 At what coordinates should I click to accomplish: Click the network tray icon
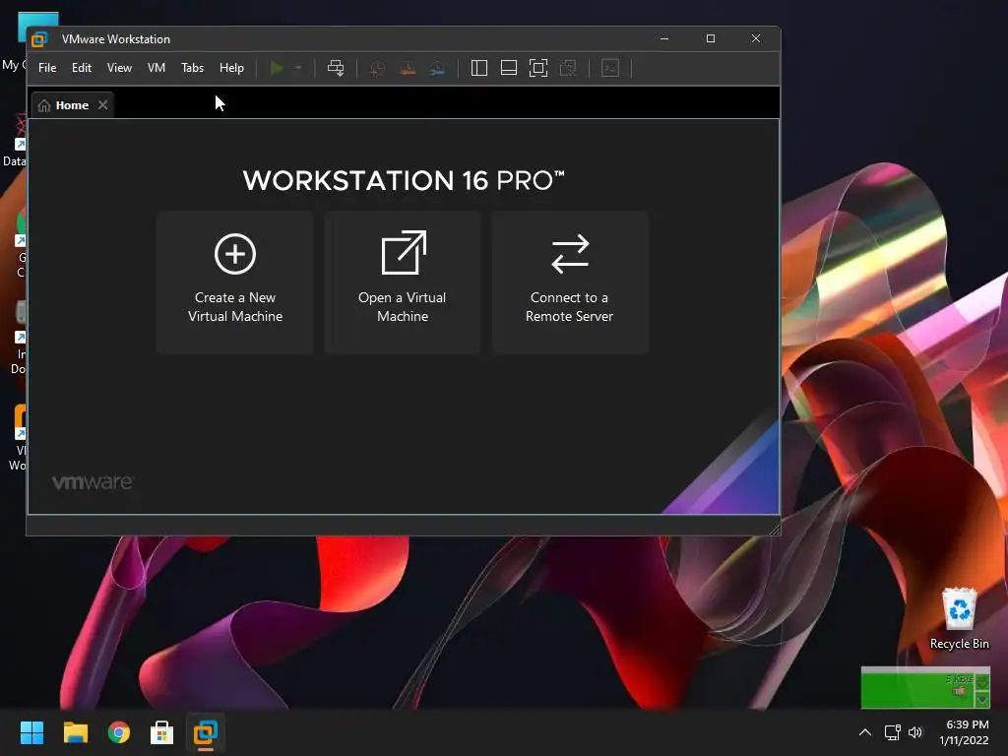click(892, 732)
